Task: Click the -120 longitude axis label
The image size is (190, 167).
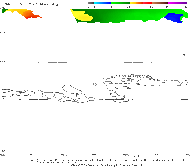Action: point(3,154)
